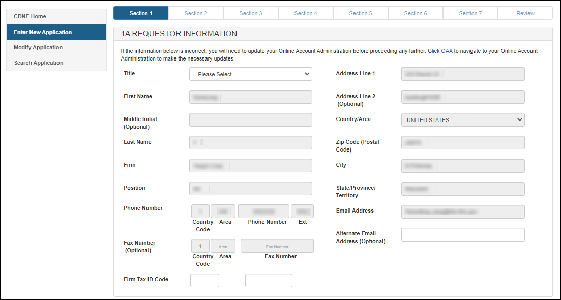Select the Section 5 tab
Viewport: 561px width, 300px height.
pyautogui.click(x=361, y=13)
